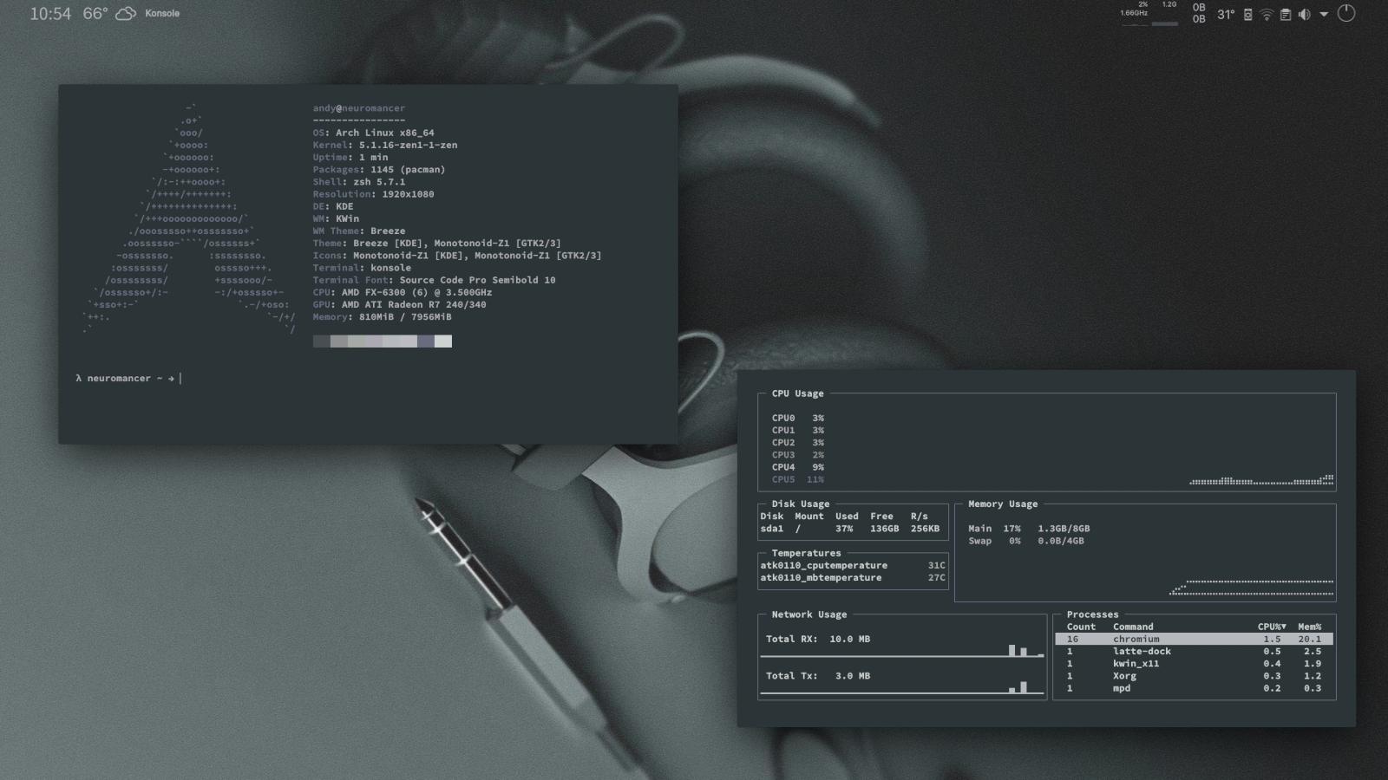The width and height of the screenshot is (1388, 780).
Task: Click the CPU: AMD FX-6300 line
Action: pyautogui.click(x=403, y=292)
